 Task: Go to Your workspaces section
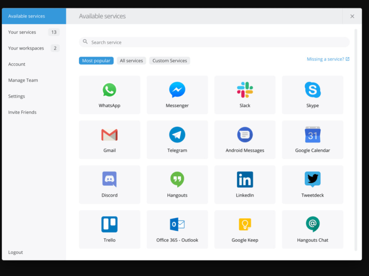[x=26, y=48]
